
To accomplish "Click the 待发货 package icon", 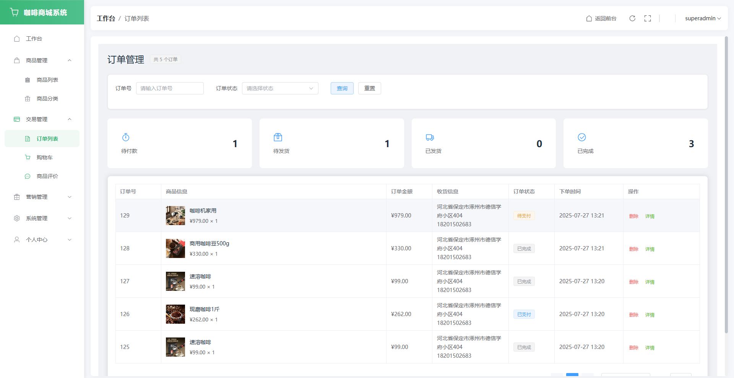I will [278, 137].
